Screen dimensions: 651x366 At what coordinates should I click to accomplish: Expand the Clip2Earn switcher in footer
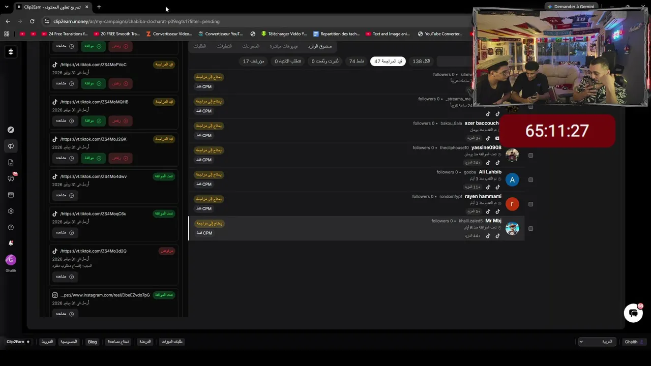(18, 342)
